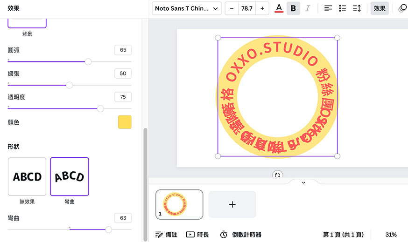Open line spacing options
This screenshot has width=408, height=242.
357,8
